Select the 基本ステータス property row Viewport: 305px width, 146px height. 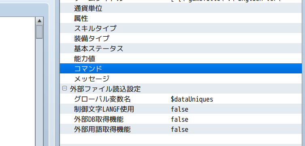(x=181, y=48)
